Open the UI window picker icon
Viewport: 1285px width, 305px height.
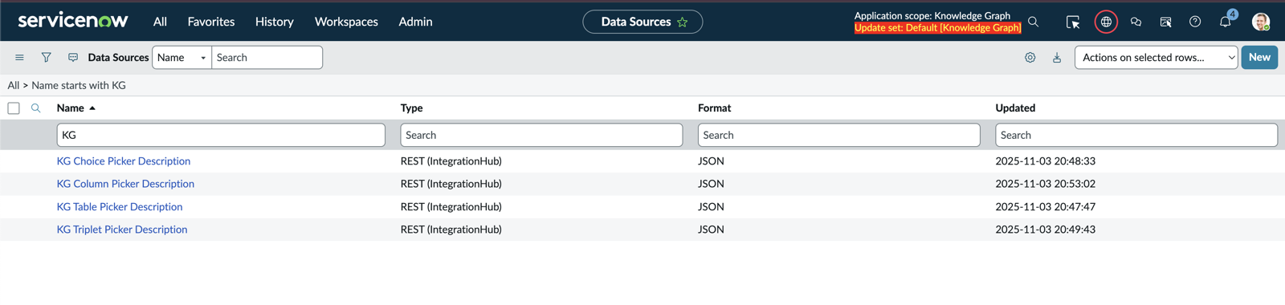[x=1165, y=22]
